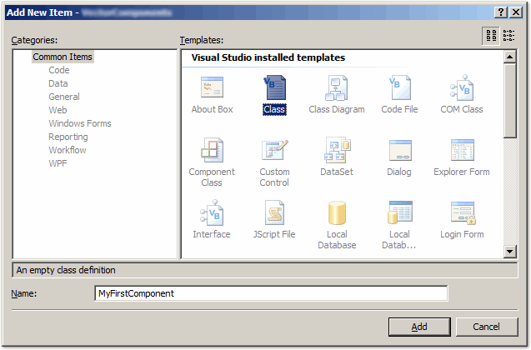Open the Windows Forms category
The height and width of the screenshot is (350, 531).
click(x=79, y=123)
